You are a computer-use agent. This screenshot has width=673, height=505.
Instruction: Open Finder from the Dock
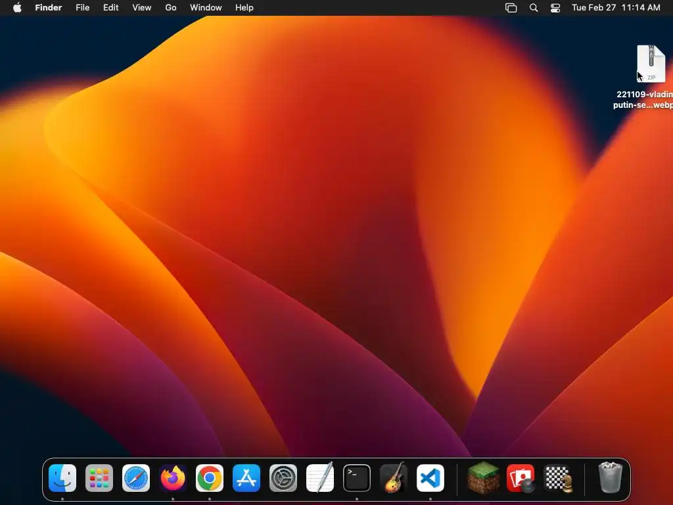coord(62,478)
